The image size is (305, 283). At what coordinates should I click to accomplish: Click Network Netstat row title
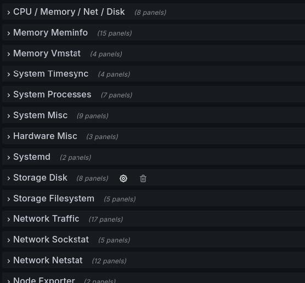click(48, 260)
